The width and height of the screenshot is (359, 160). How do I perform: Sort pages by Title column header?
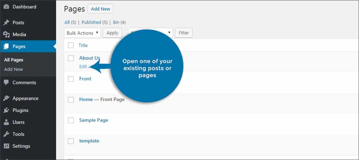coord(83,45)
